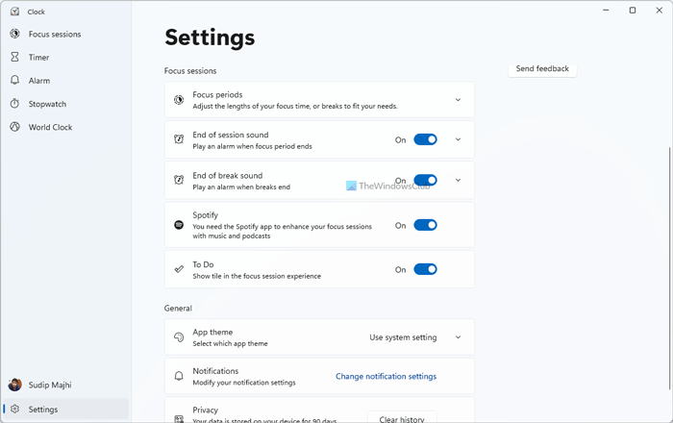
Task: Click the Timer hourglass icon
Action: click(x=15, y=58)
